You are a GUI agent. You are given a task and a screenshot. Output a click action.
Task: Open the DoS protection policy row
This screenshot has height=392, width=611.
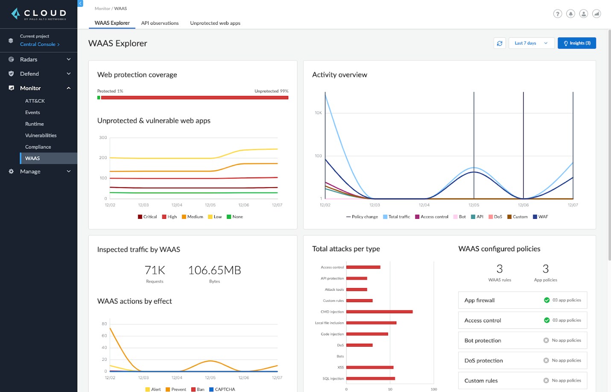click(523, 360)
